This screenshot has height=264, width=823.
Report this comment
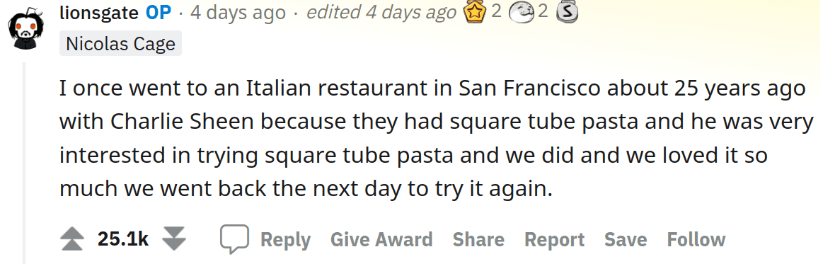(x=554, y=240)
